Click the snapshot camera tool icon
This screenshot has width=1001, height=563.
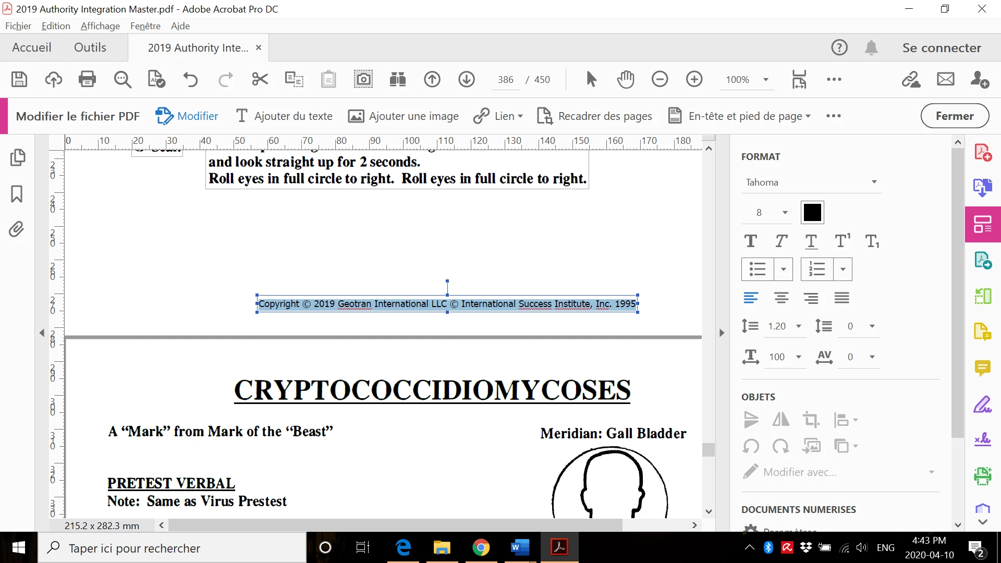[363, 79]
